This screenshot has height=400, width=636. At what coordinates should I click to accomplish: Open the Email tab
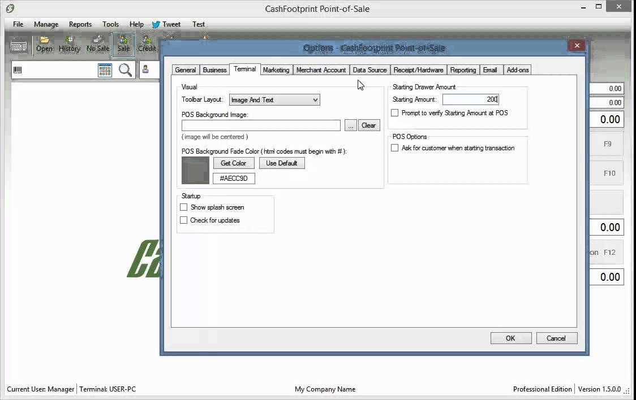[490, 70]
